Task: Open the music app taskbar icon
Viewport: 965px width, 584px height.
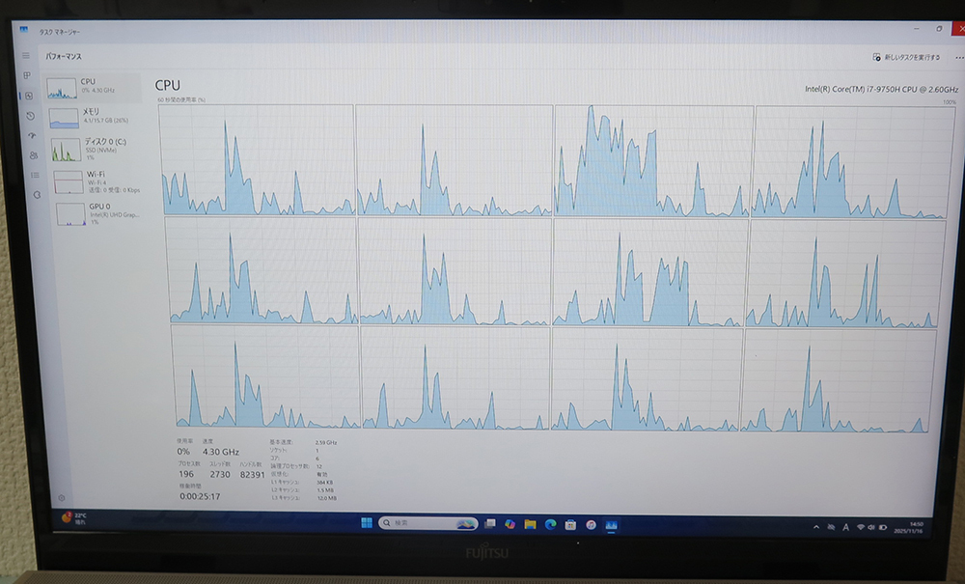Action: click(x=591, y=525)
